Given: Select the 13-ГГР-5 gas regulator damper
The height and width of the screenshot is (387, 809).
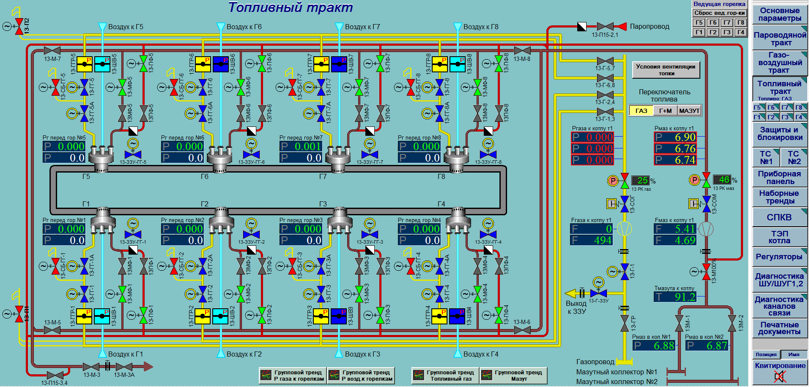Looking at the screenshot, I should click(85, 64).
